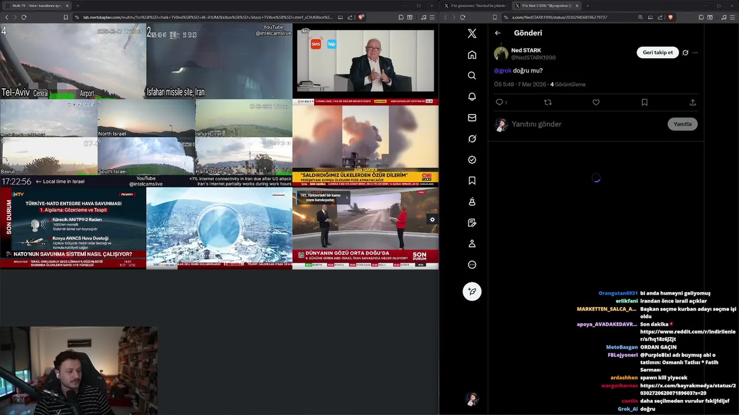This screenshot has height=415, width=739.
Task: Open a new tab in X browser window
Action: point(587,6)
